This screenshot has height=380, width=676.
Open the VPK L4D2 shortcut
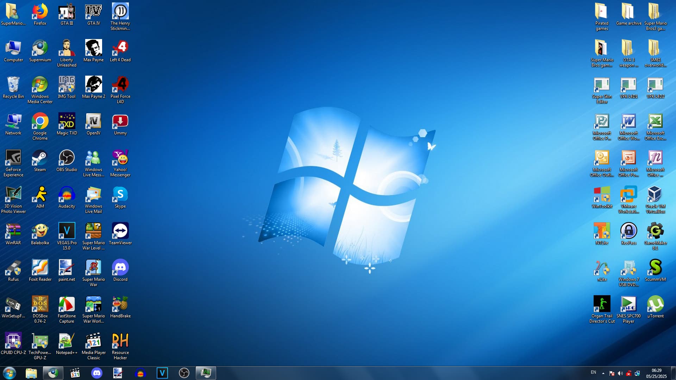[655, 87]
